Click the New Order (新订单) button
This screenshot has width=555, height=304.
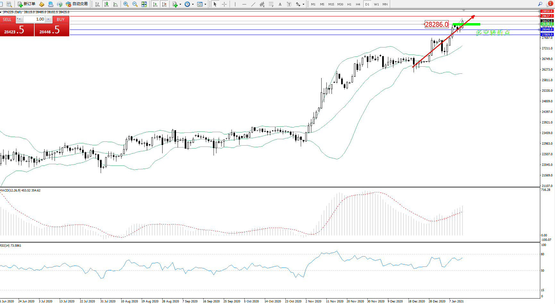tap(26, 4)
